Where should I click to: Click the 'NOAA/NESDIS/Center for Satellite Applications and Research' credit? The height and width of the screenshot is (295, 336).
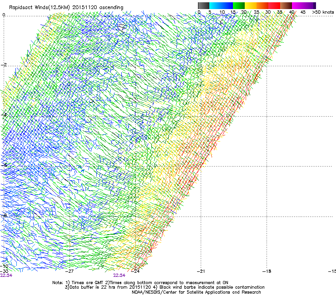point(196,292)
